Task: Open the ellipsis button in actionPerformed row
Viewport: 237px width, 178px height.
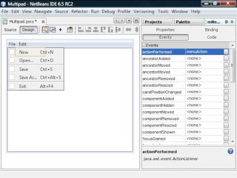Action: [226, 52]
